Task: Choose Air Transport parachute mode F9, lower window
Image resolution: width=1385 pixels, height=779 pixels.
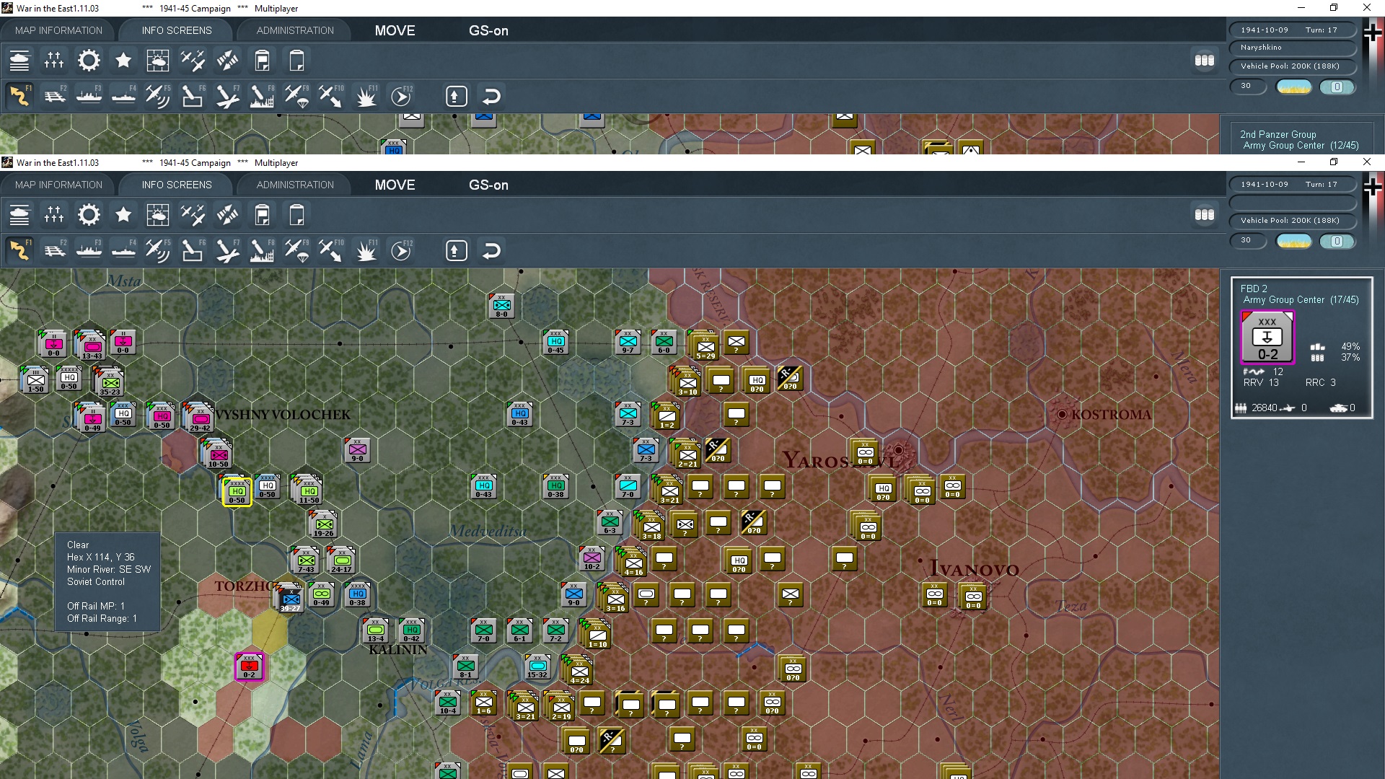Action: coord(296,251)
